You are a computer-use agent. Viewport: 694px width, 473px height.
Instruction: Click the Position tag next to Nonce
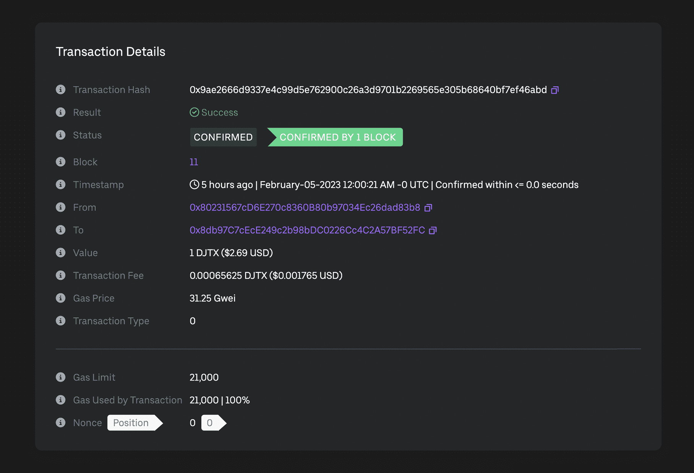coord(135,423)
